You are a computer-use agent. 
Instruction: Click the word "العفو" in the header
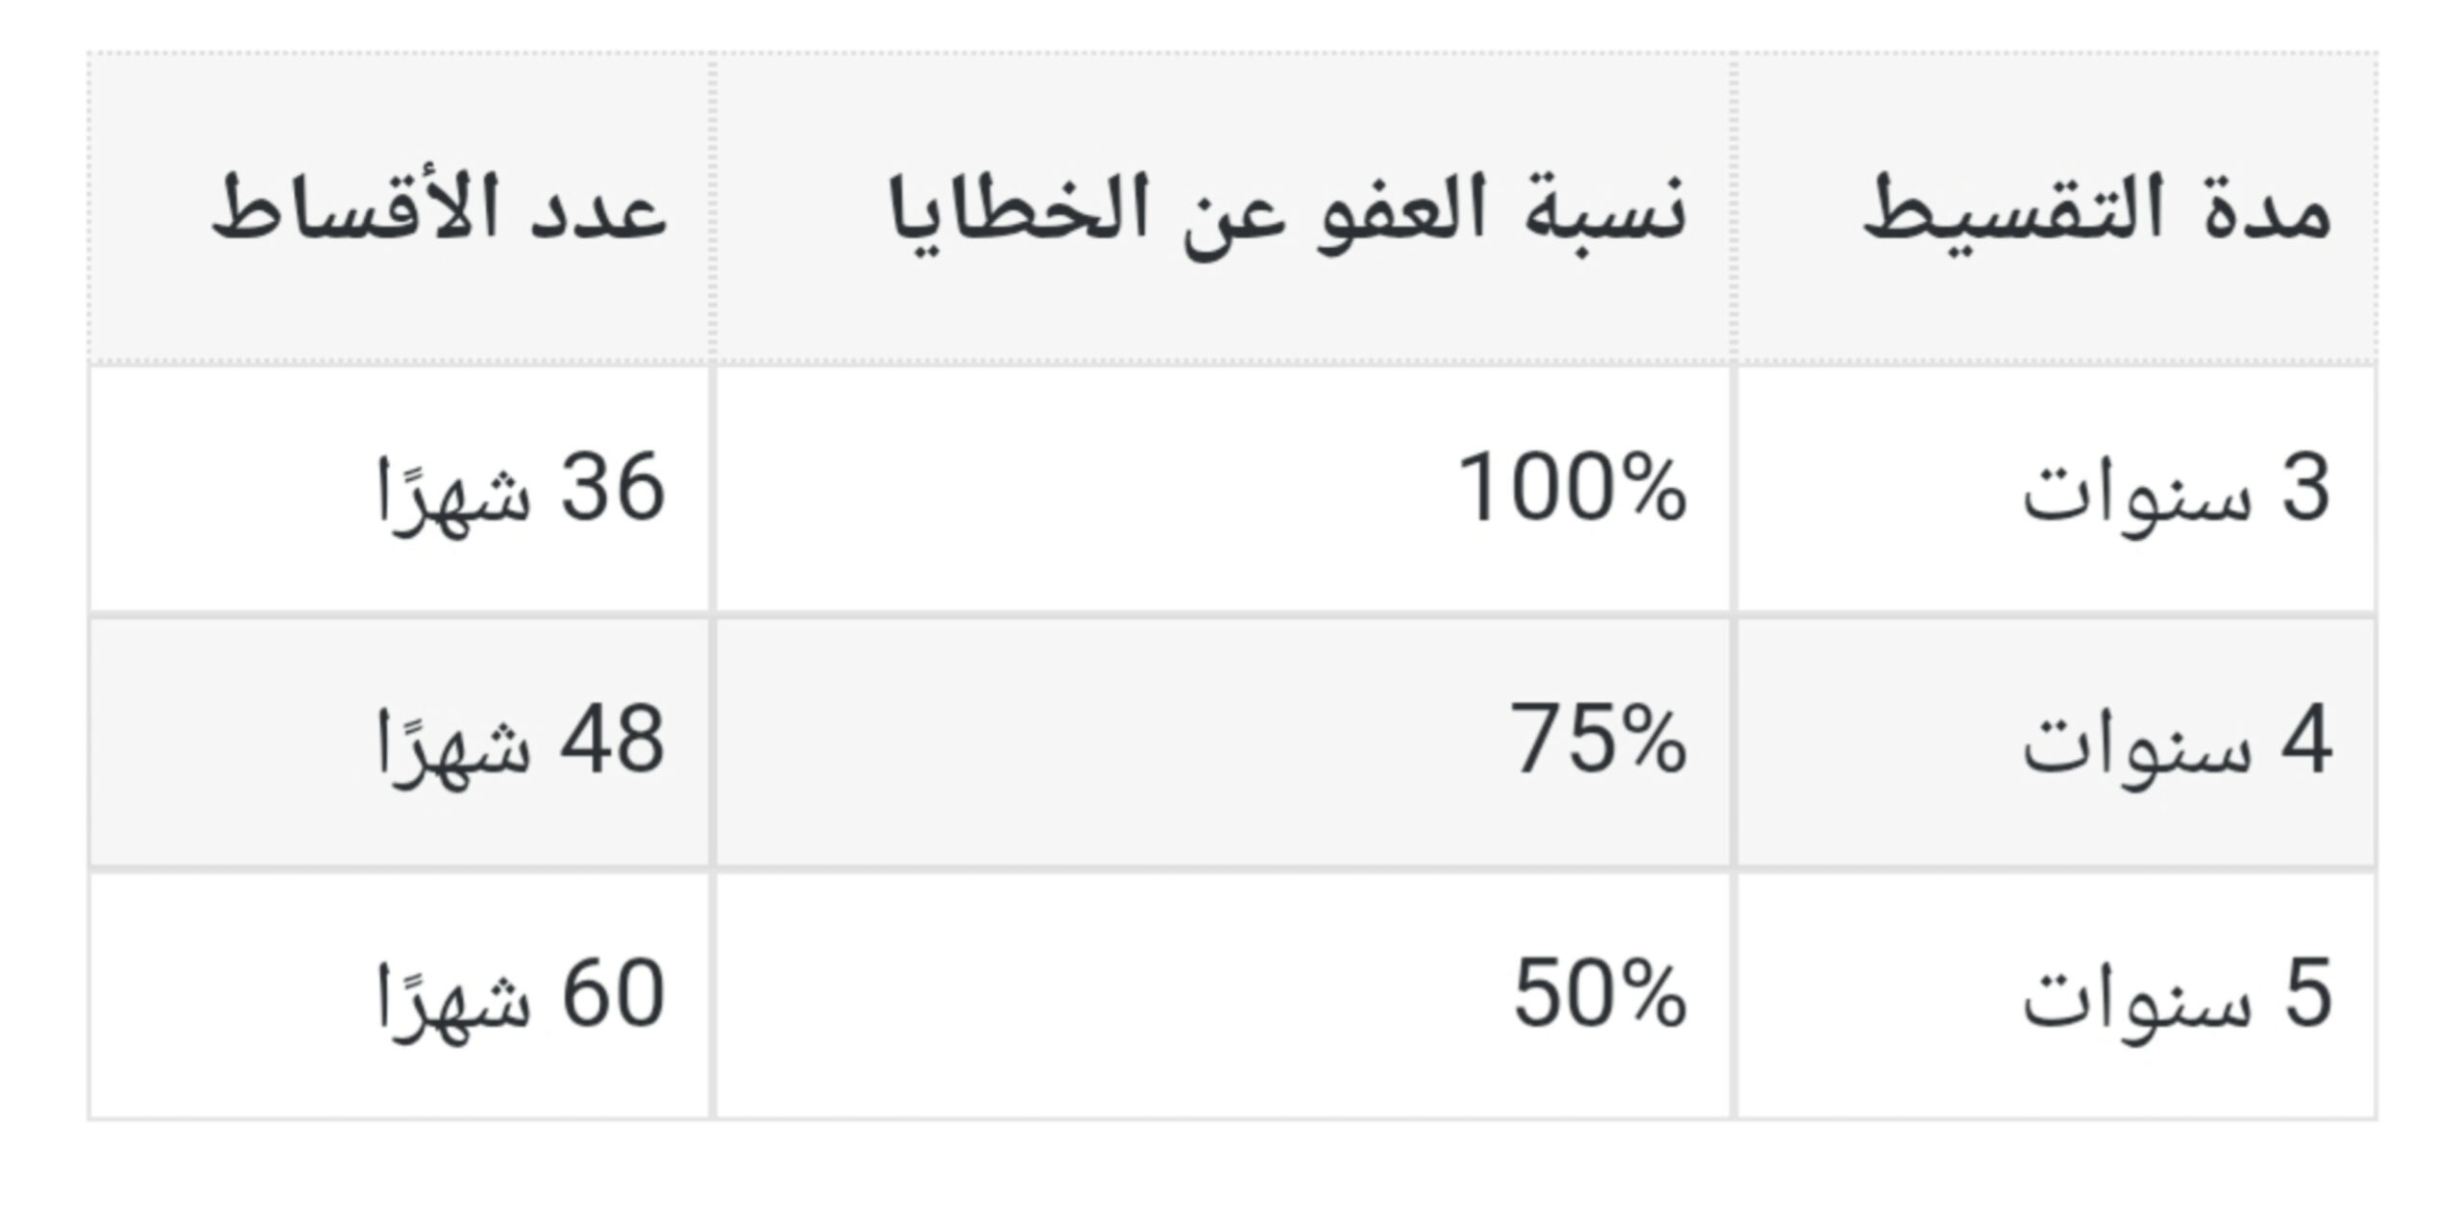[x=1399, y=209]
